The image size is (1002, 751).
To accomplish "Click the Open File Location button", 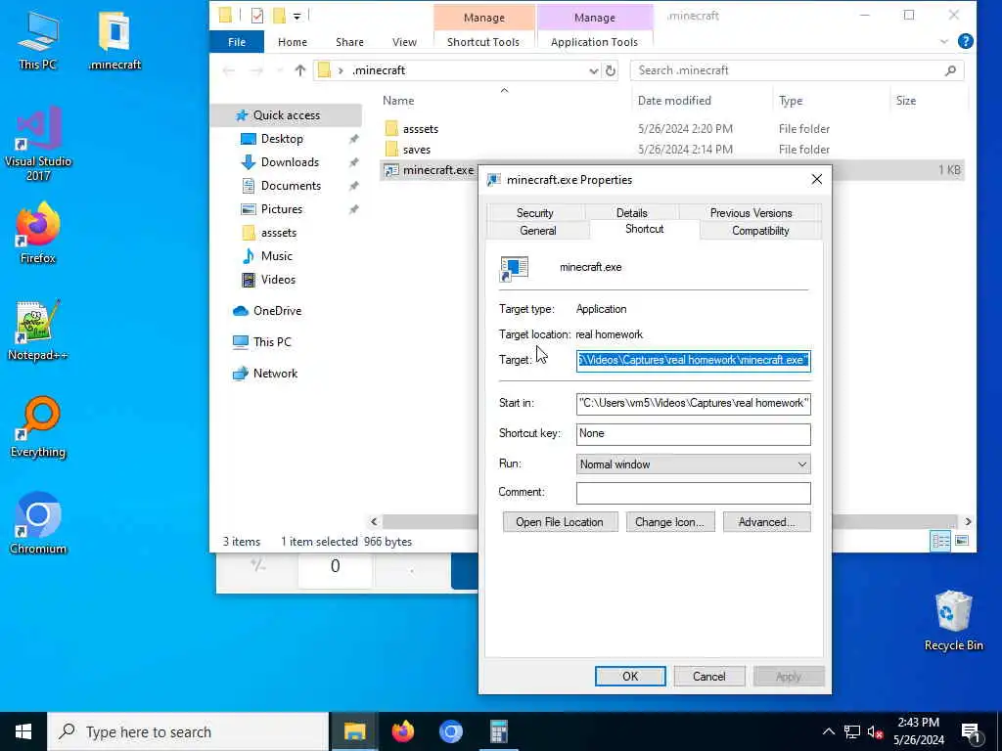I will point(560,522).
